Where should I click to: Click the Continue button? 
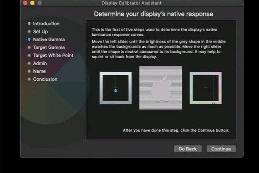coord(221,149)
